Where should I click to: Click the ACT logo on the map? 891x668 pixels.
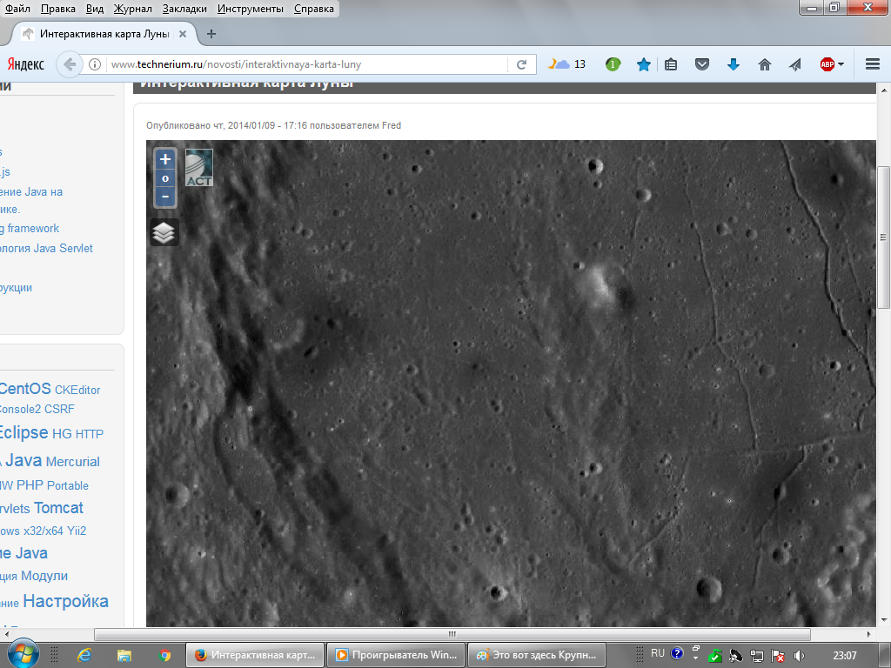199,168
